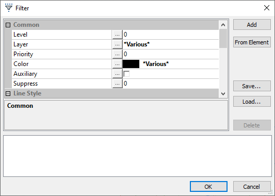Open the Color ellipsis picker button
Image resolution: width=275 pixels, height=196 pixels.
[x=117, y=64]
